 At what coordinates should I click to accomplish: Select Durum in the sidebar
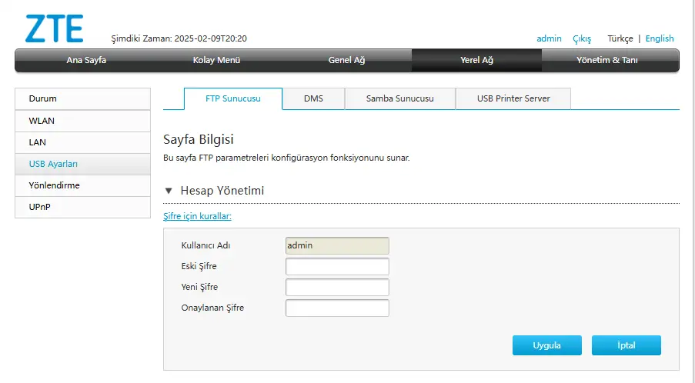coord(83,98)
